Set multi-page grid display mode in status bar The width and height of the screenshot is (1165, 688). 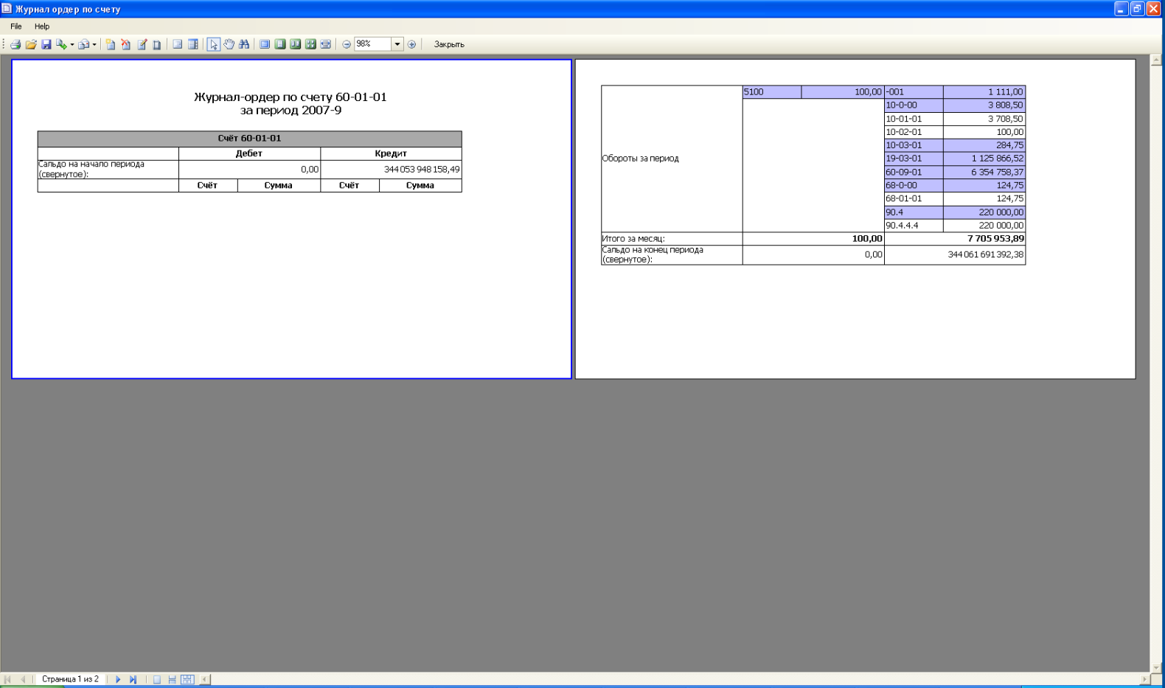point(187,679)
